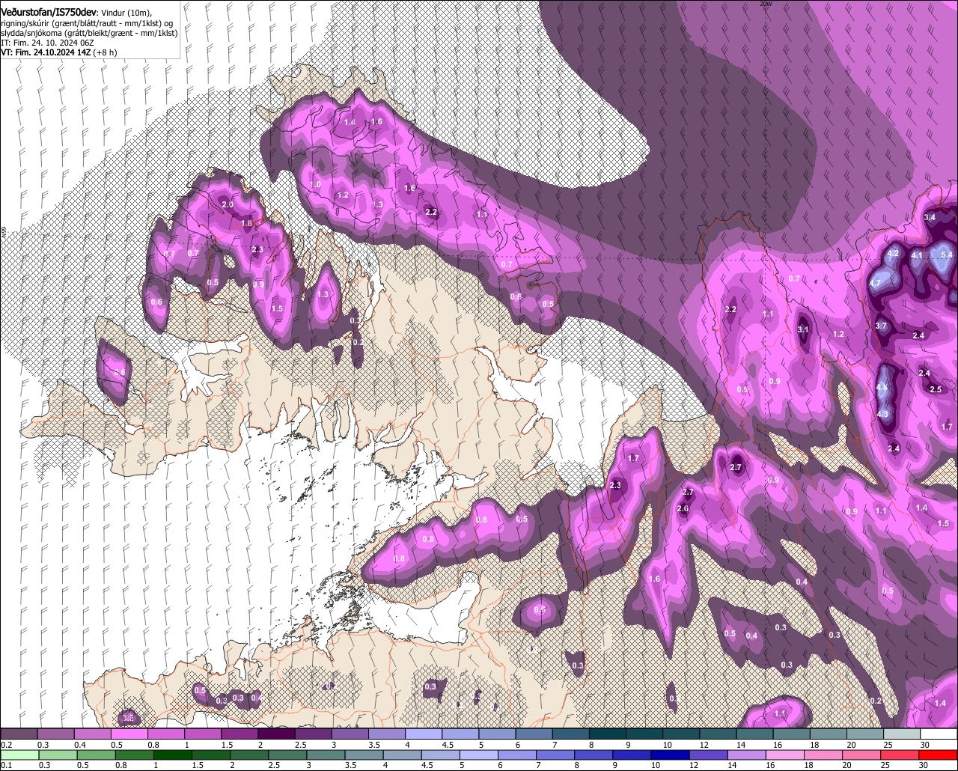The width and height of the screenshot is (958, 771).
Task: Click the 1.0 value label on map
Action: pyautogui.click(x=315, y=184)
